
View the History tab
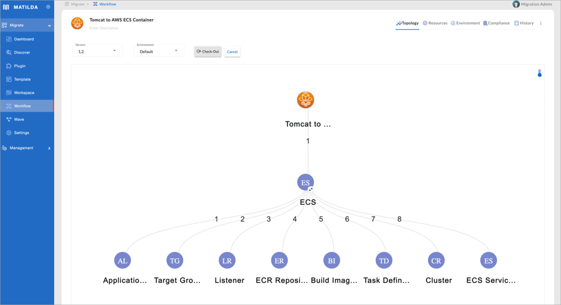coord(524,23)
